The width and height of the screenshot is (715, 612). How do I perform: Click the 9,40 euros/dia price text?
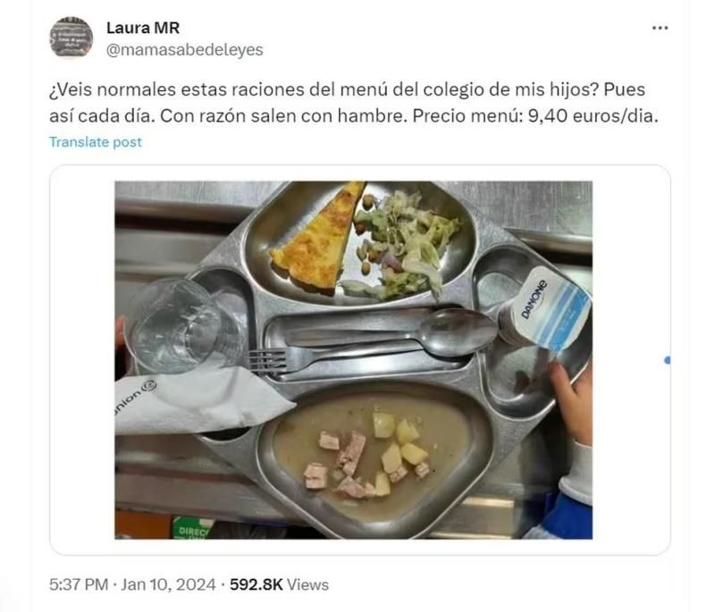593,116
